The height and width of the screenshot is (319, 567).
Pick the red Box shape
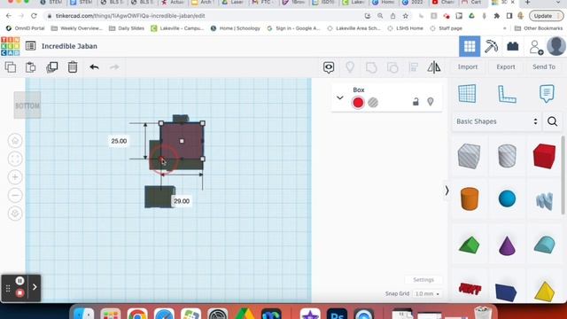[544, 156]
